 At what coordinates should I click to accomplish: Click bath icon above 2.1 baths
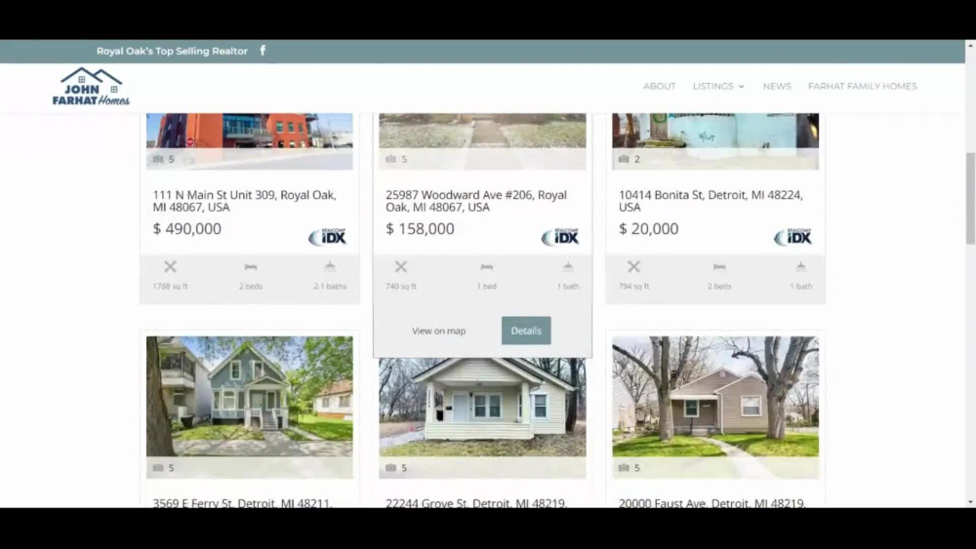[330, 267]
